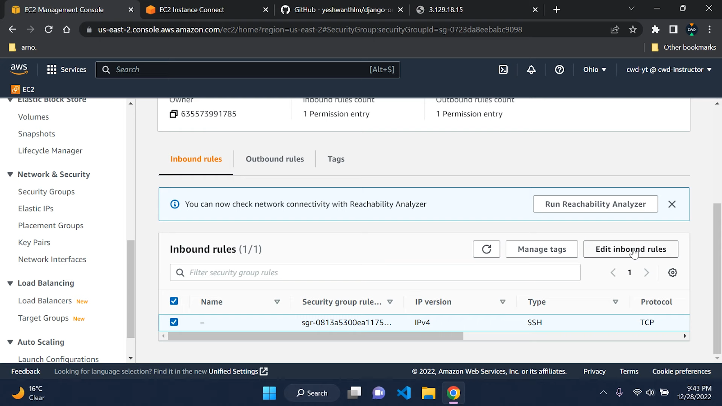Open inbound rules table preferences gear
Image resolution: width=722 pixels, height=406 pixels.
tap(672, 272)
